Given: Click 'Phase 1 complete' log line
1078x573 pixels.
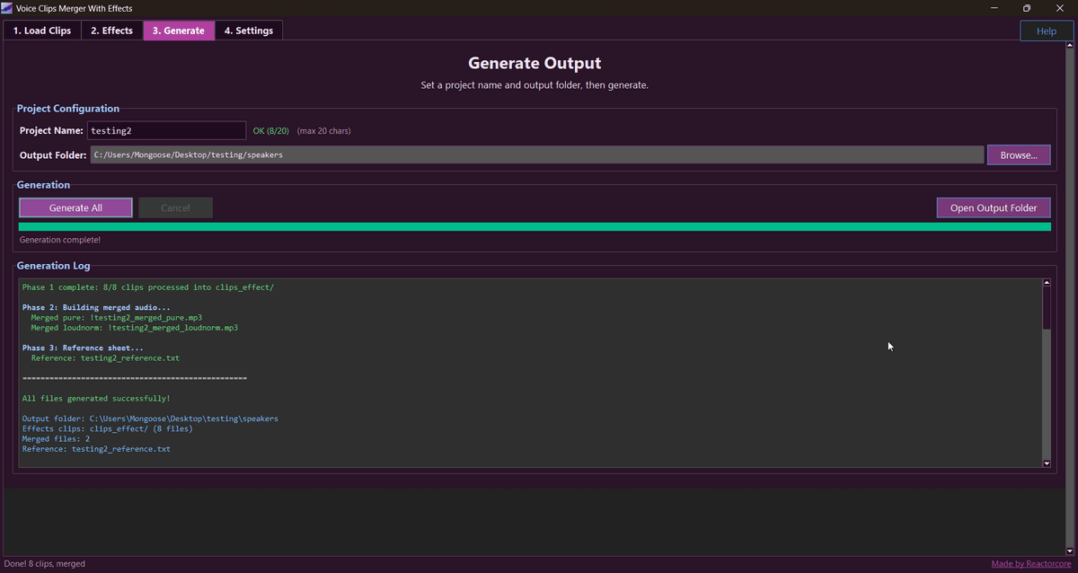Looking at the screenshot, I should point(148,287).
